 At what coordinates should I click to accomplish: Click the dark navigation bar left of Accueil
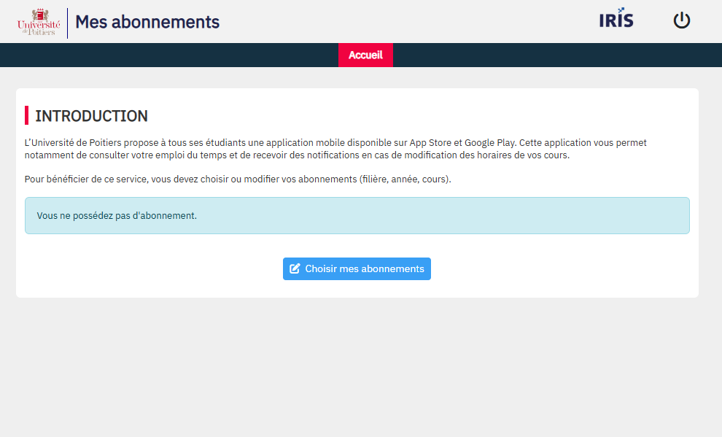[168, 55]
